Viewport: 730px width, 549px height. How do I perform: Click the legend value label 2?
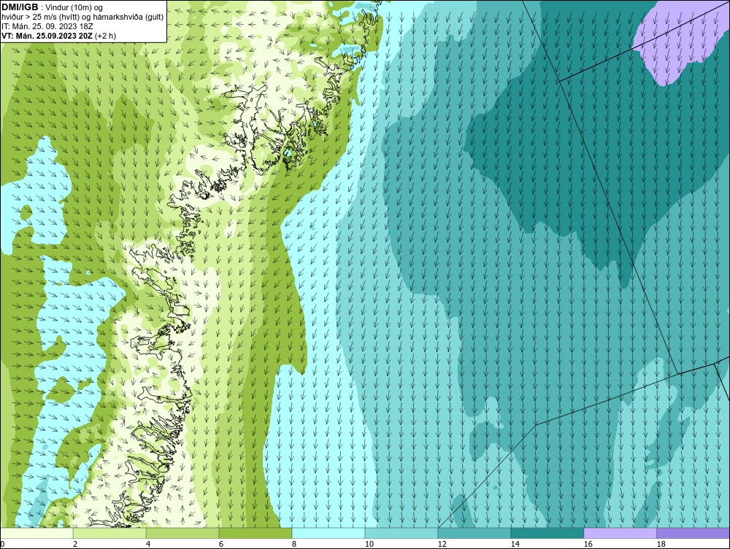click(x=75, y=544)
